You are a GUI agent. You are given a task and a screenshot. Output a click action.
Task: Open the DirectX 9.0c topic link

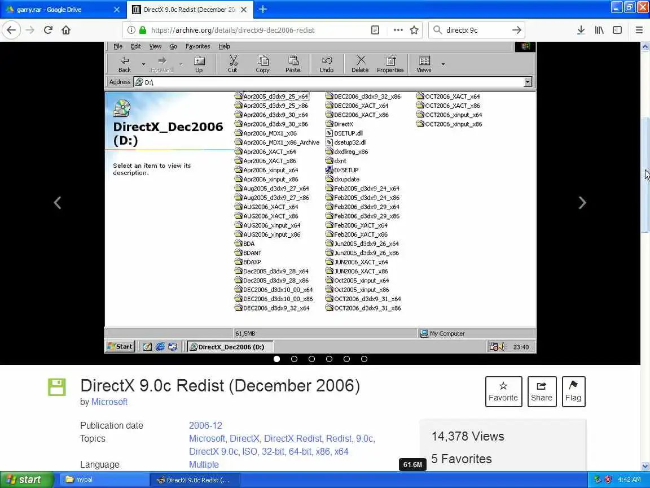point(213,451)
